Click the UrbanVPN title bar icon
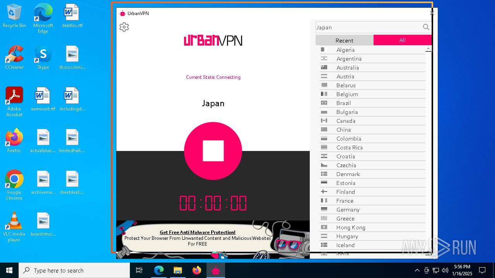Screen dimensions: 495x278 click(123, 14)
